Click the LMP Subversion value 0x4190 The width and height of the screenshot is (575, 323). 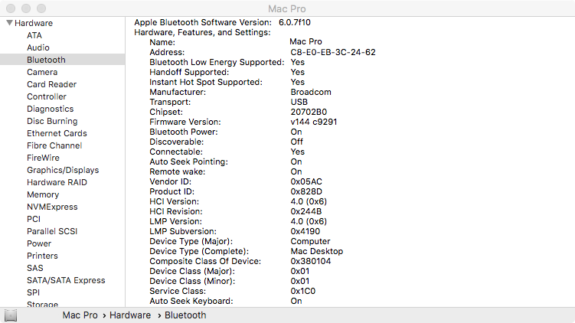pyautogui.click(x=305, y=231)
